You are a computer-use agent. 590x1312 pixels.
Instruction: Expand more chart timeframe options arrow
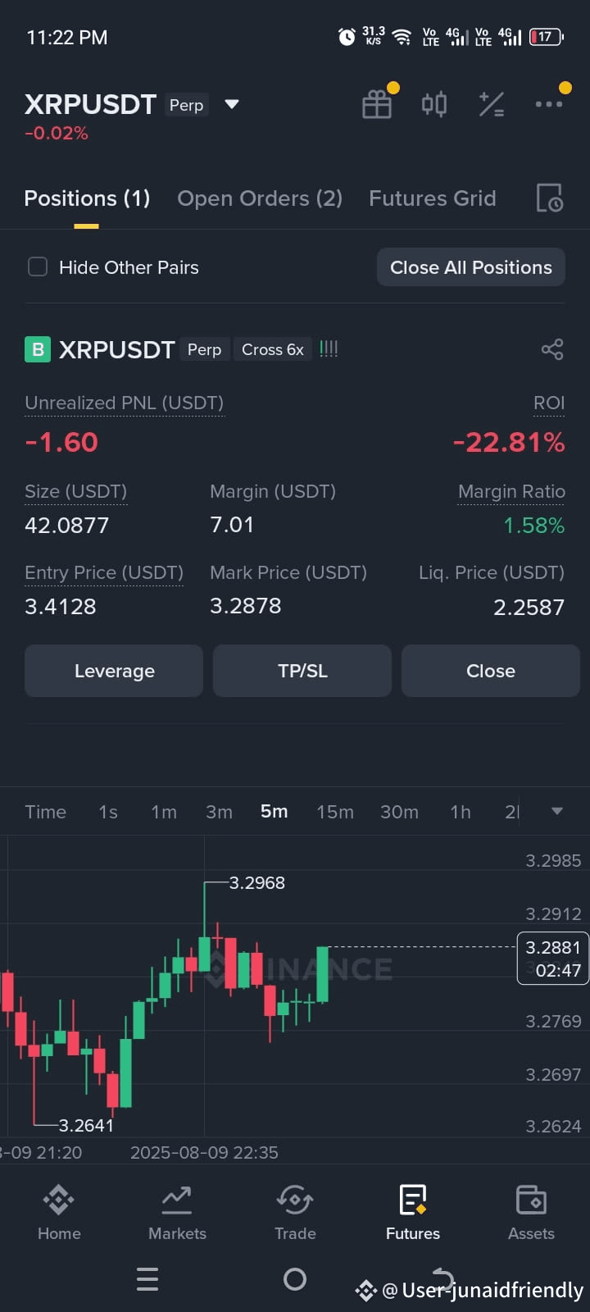click(557, 811)
